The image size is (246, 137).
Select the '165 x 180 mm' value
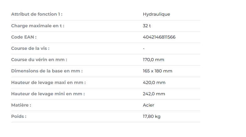pyautogui.click(x=157, y=71)
